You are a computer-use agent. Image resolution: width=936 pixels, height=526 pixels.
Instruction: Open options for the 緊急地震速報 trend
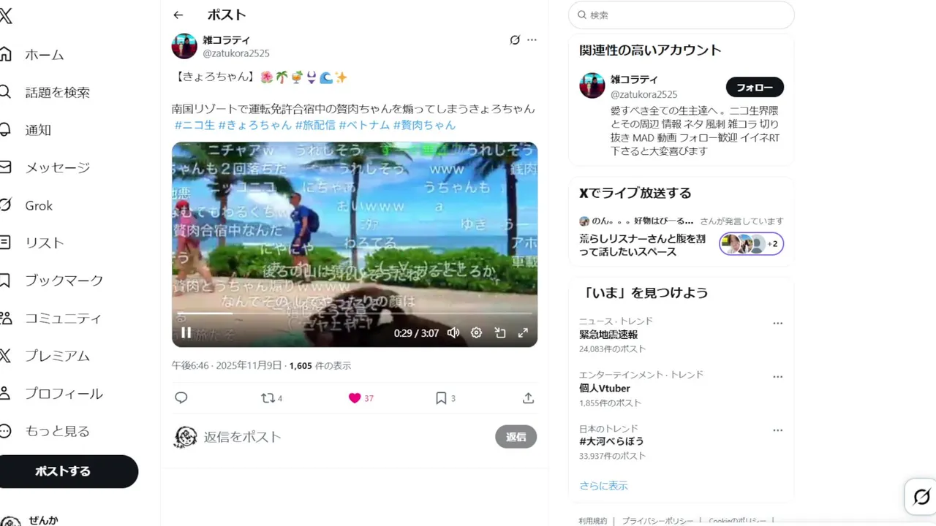coord(777,323)
